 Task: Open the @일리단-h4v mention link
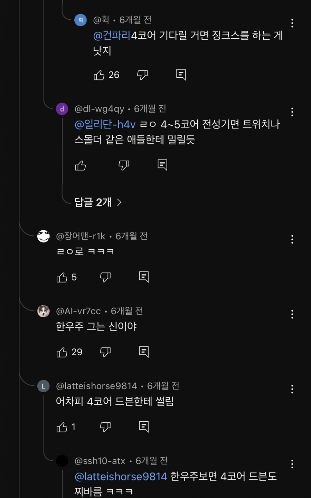tap(105, 124)
